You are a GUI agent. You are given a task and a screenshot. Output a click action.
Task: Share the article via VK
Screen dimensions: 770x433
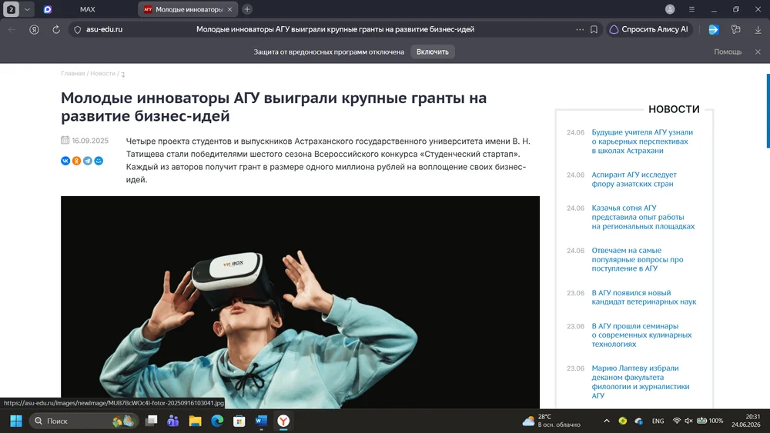click(65, 161)
